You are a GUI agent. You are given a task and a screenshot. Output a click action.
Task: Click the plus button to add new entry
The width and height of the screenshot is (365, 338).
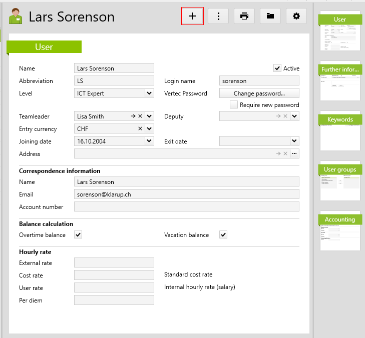pyautogui.click(x=192, y=16)
